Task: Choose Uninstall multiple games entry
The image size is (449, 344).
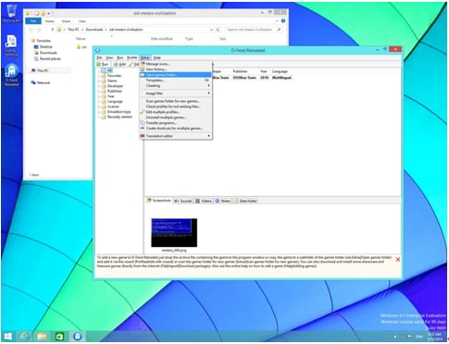Action: pyautogui.click(x=175, y=117)
